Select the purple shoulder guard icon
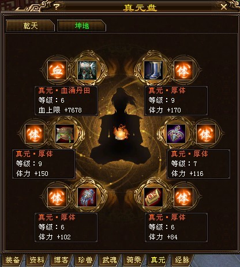Screen dimensions: 240x267 pos(176,134)
